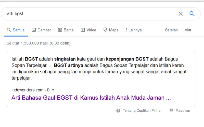The image size is (204, 127).
Task: Open Tentang Cuplikan Pilihan link
Action: coord(143,110)
